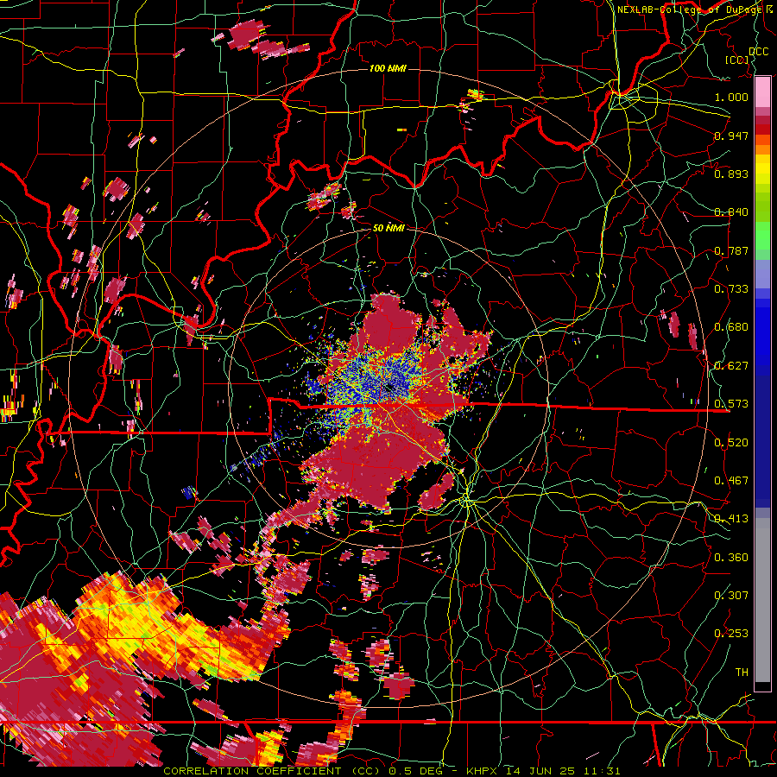Click the 0.680 legend value
This screenshot has height=777, width=777.
(731, 327)
